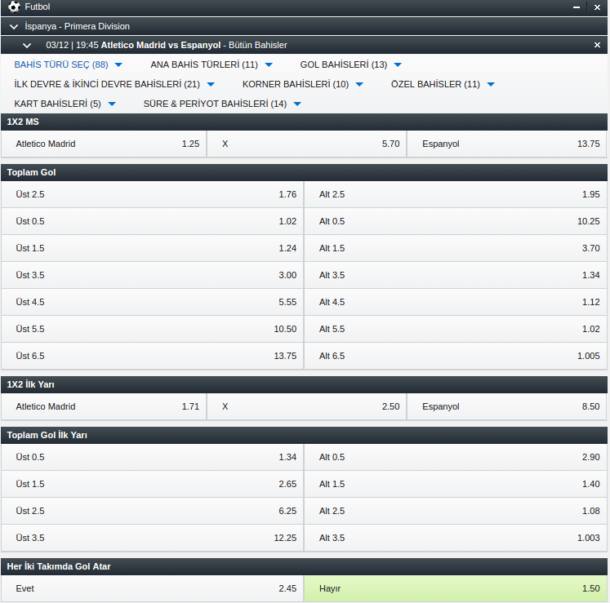Pick Alt 2.5 at 1.95 in Toplam Gol
The image size is (610, 603).
click(455, 194)
